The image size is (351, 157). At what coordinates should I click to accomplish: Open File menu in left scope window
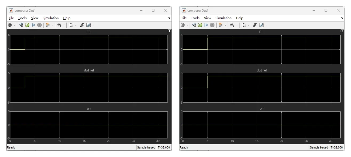coord(11,18)
